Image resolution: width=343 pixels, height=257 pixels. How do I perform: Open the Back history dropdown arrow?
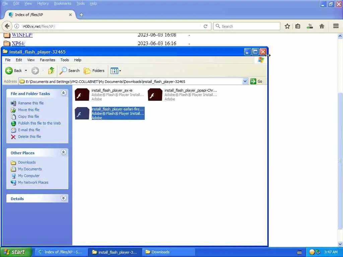tap(26, 71)
